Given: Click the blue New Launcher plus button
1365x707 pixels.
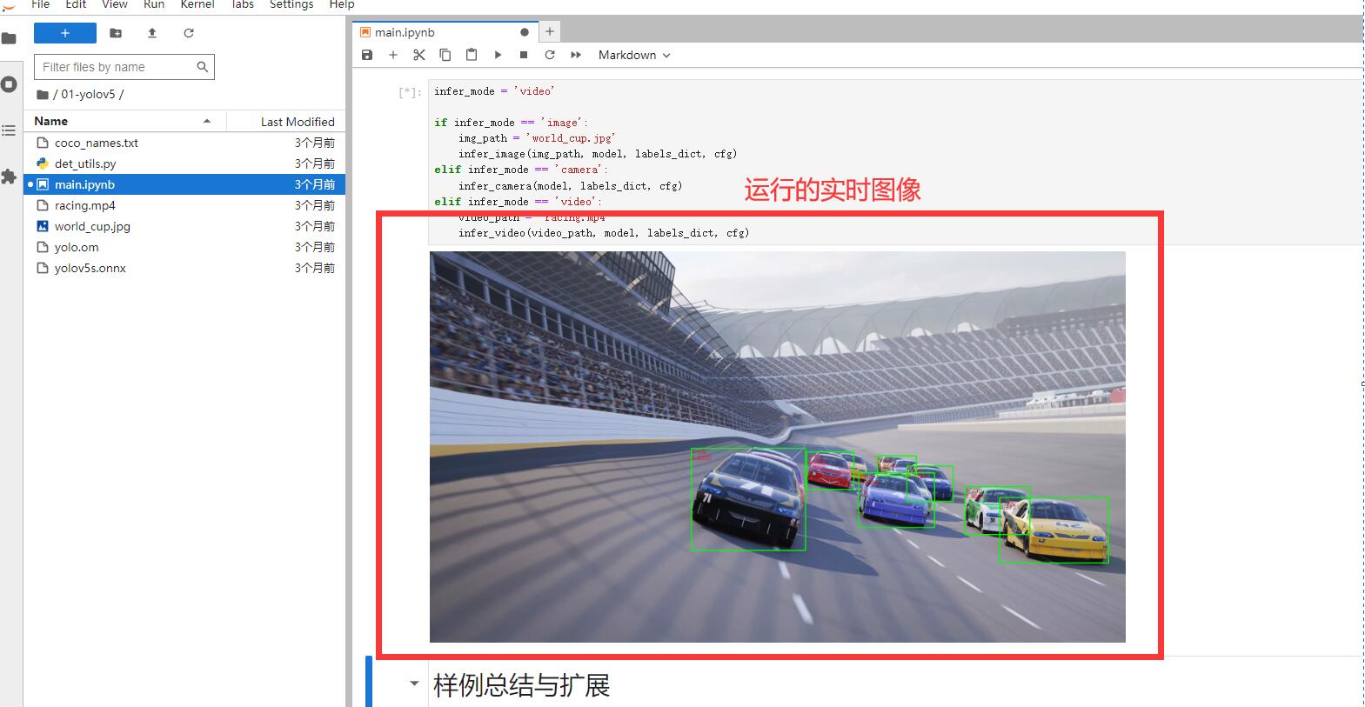Looking at the screenshot, I should click(x=65, y=33).
